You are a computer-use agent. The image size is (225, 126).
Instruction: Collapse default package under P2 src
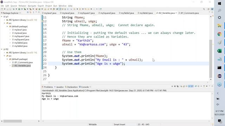7,59
